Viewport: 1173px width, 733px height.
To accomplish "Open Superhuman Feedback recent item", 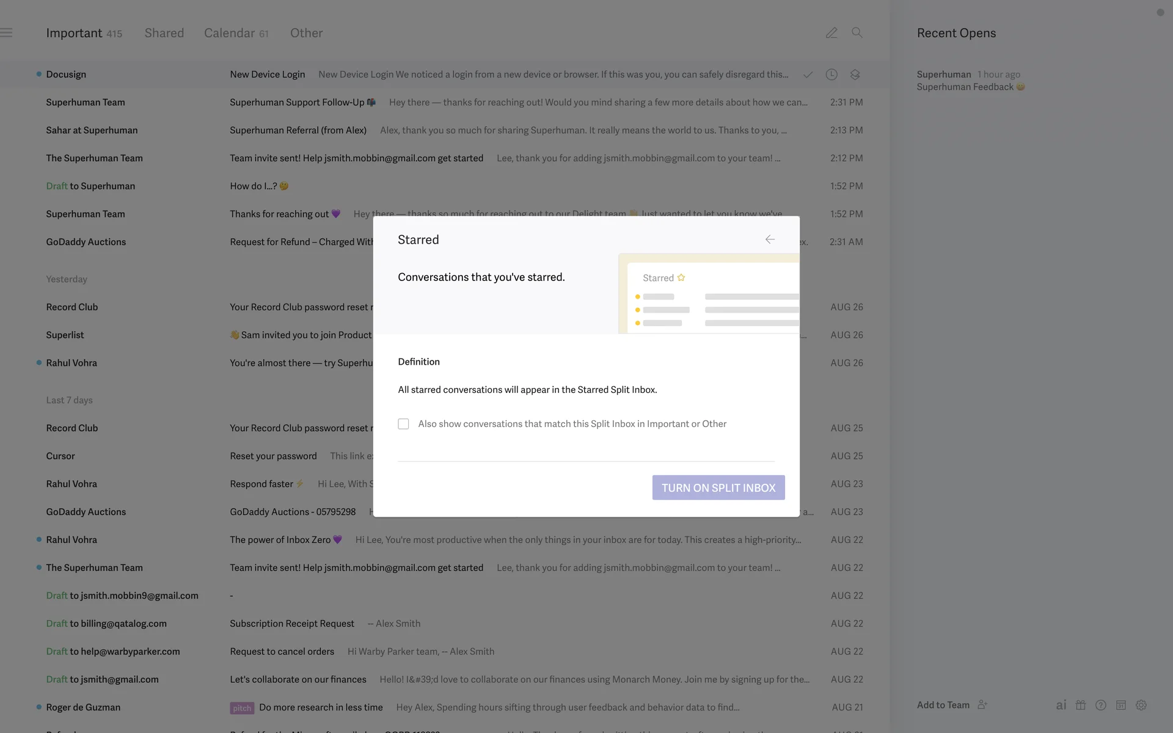I will click(x=965, y=87).
